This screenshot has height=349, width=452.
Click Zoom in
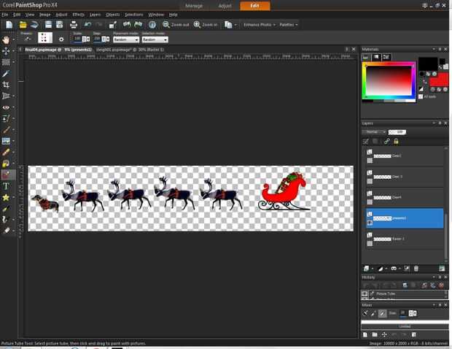[206, 25]
